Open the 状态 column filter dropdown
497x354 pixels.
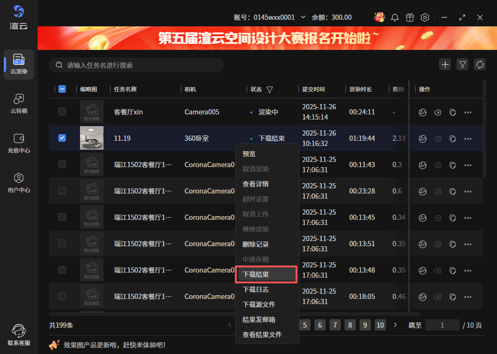pos(270,89)
